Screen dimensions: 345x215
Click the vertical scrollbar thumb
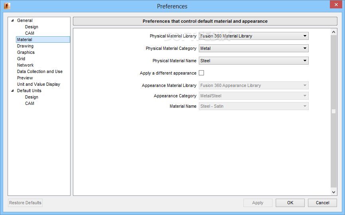[333, 111]
